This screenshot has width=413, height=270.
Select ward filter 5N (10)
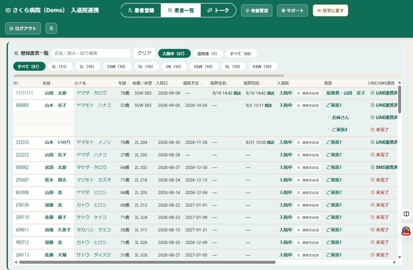coord(174,66)
